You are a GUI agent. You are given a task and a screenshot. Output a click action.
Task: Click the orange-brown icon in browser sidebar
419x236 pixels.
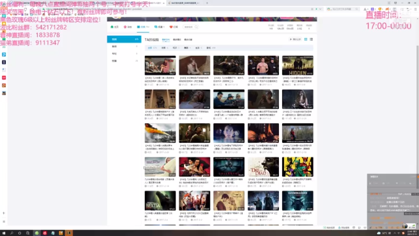tap(4, 85)
